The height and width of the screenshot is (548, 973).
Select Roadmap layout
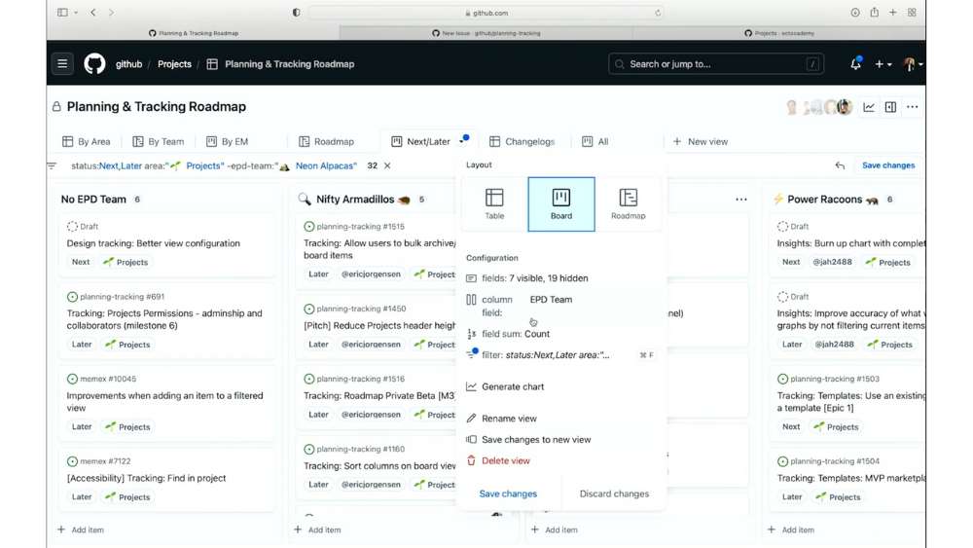point(628,204)
